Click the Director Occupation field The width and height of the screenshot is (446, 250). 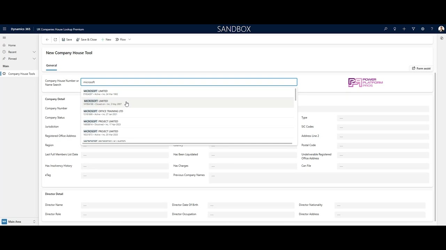(x=252, y=215)
